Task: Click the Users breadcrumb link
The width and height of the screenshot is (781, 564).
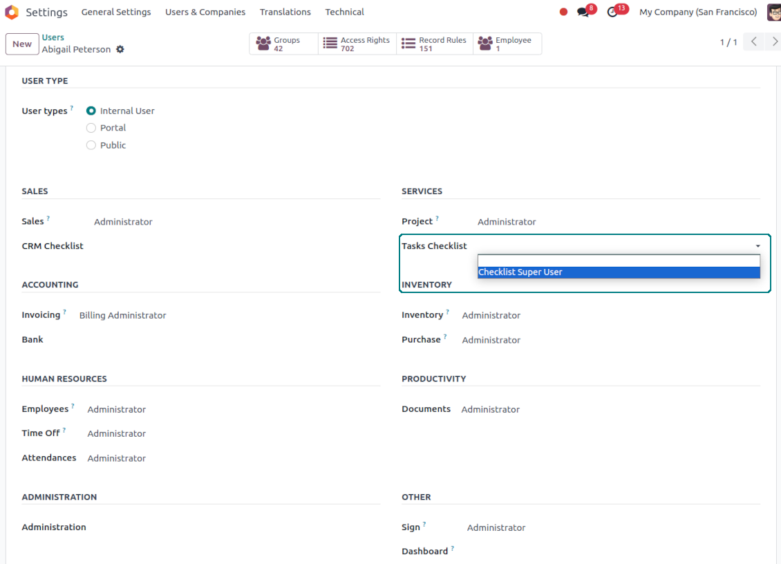Action: tap(53, 37)
